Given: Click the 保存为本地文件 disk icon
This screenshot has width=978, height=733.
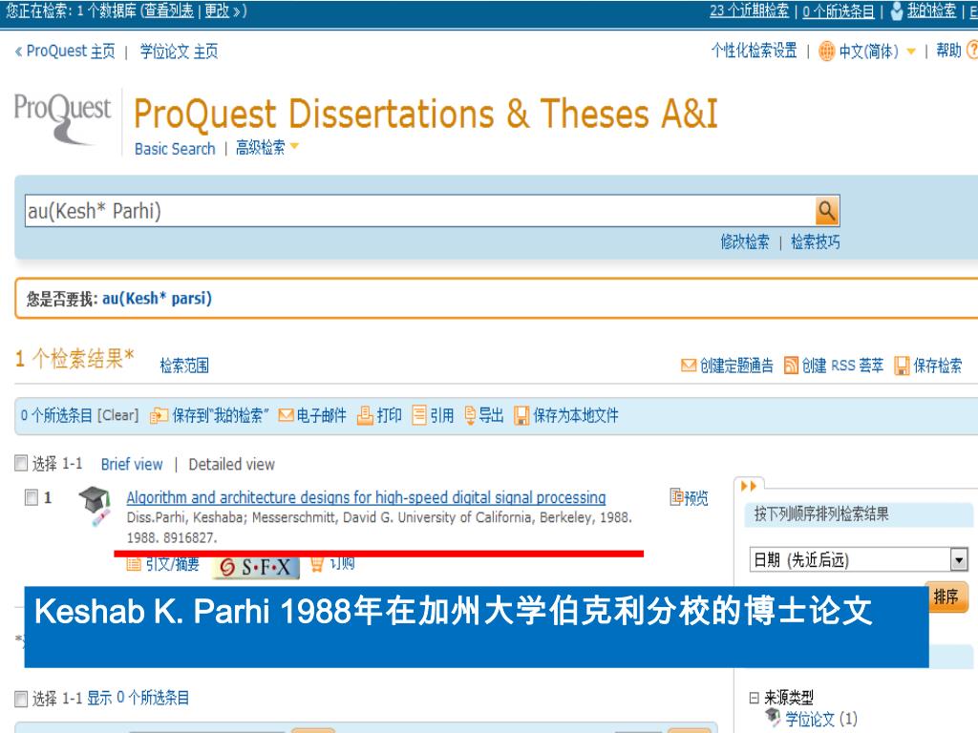Looking at the screenshot, I should pos(521,416).
